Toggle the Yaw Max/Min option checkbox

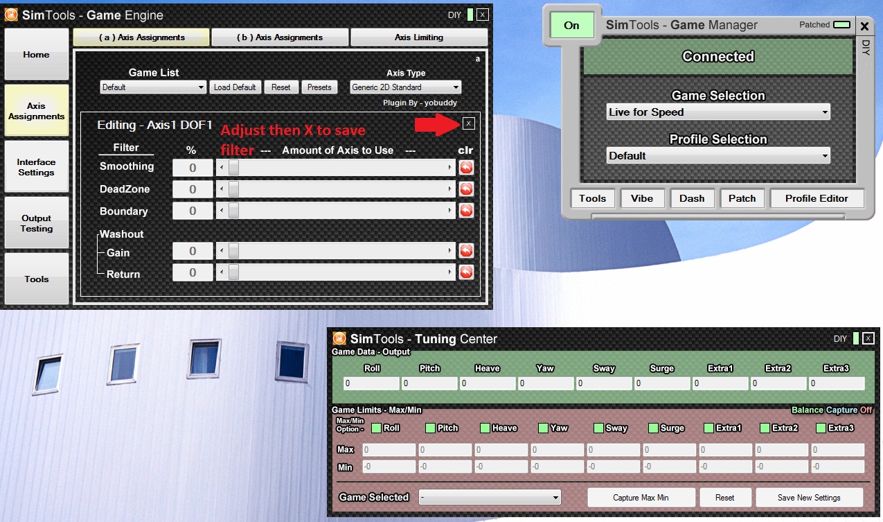click(543, 428)
